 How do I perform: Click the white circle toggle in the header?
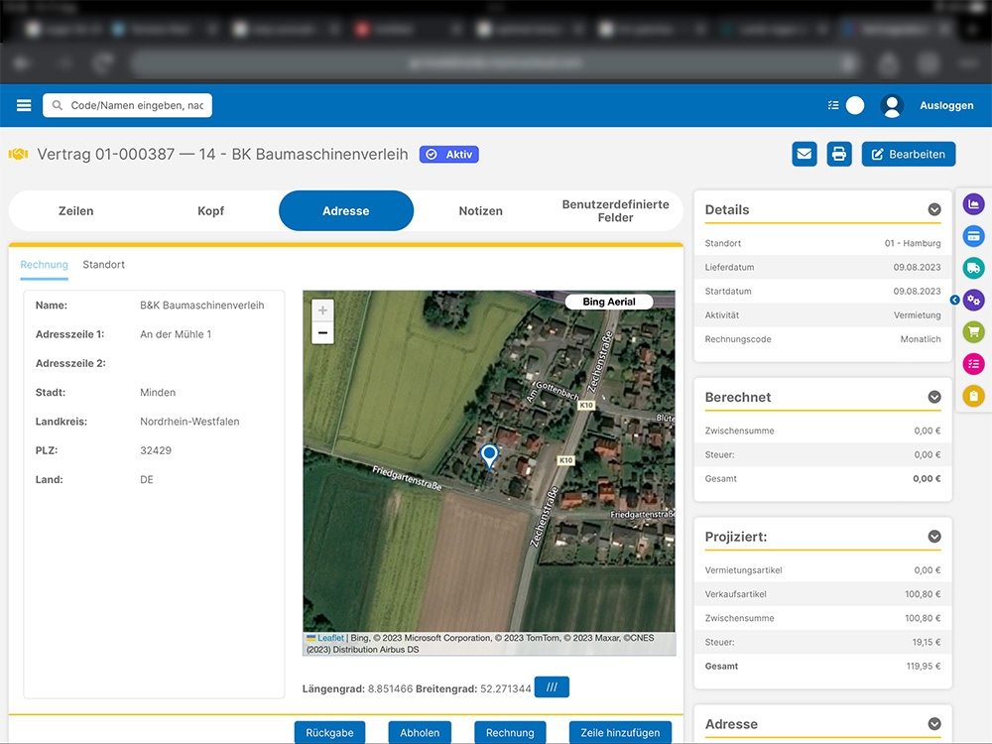point(855,106)
